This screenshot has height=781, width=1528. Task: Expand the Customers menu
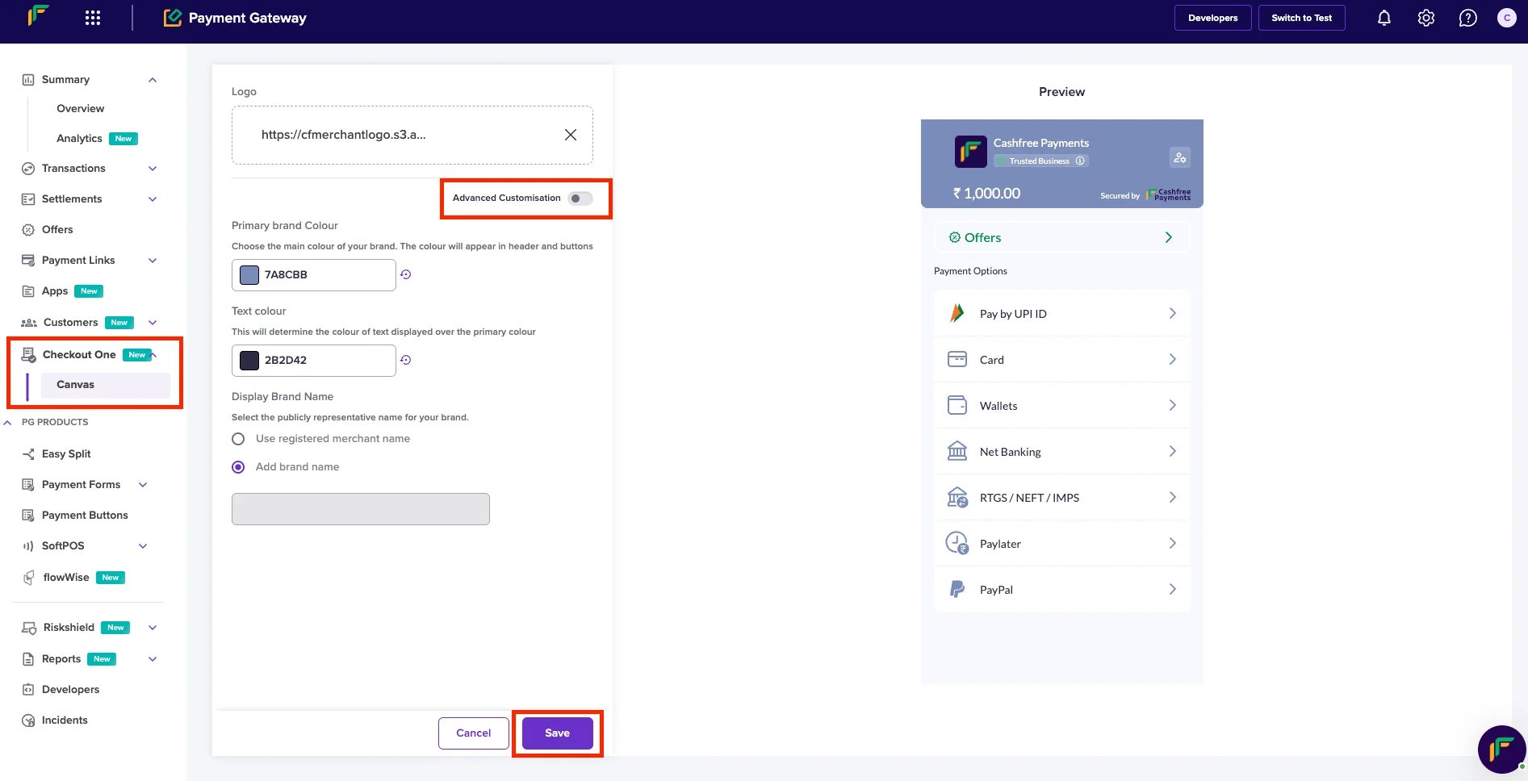coord(153,322)
